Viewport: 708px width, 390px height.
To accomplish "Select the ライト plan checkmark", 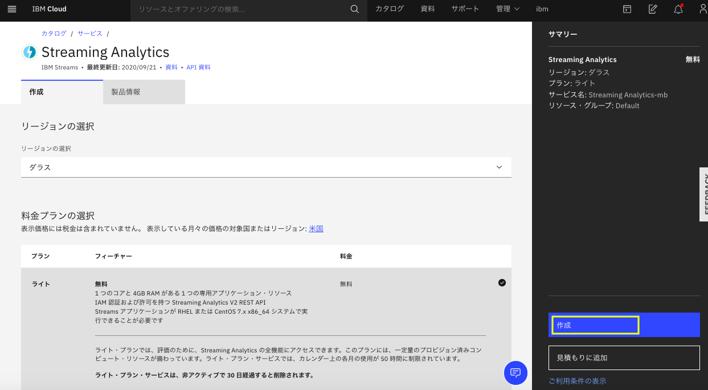I will [502, 282].
